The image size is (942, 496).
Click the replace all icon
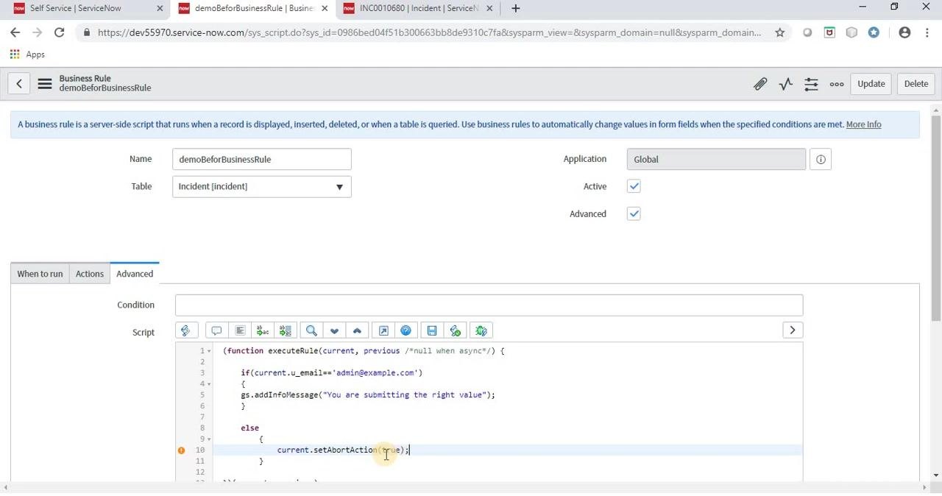click(x=286, y=331)
